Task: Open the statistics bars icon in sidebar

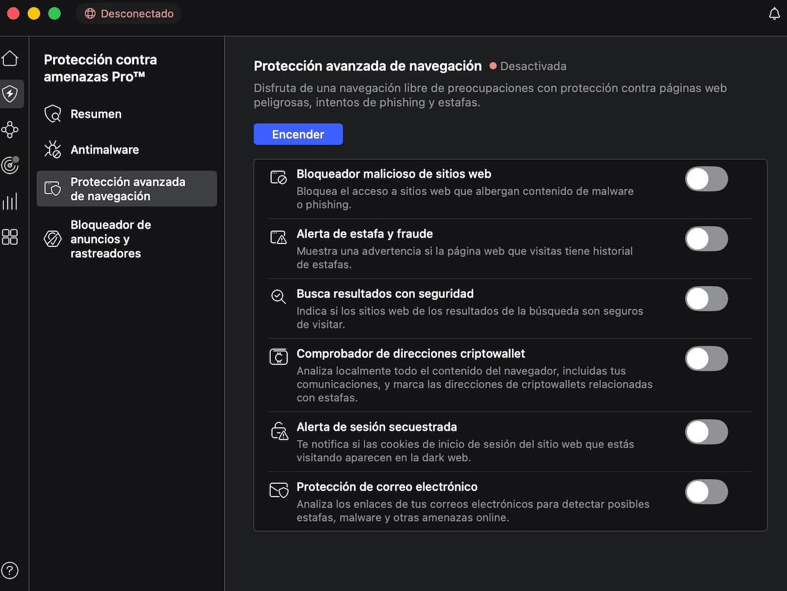Action: (10, 201)
